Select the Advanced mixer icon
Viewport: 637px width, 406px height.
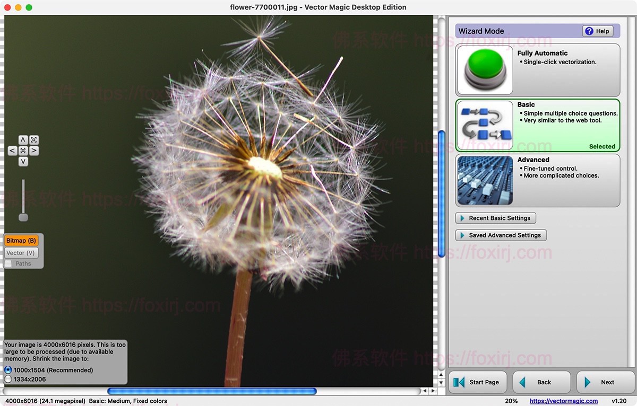484,180
